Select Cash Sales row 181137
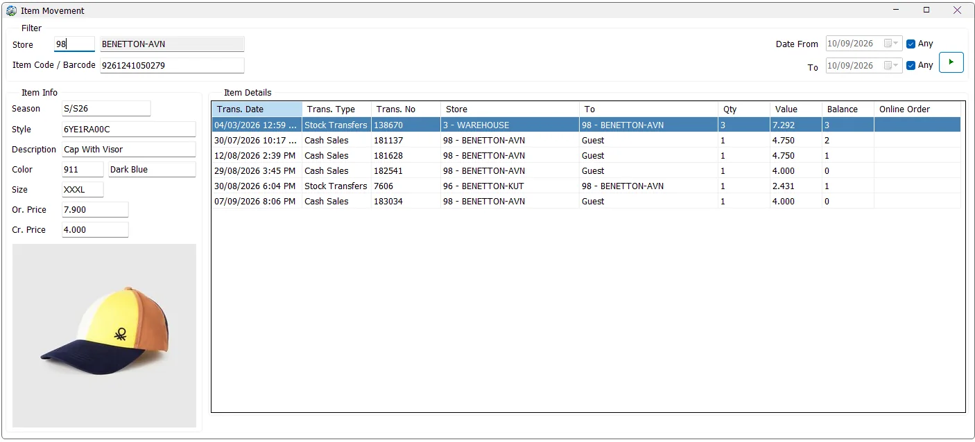Screen dimensions: 975x442 [x=586, y=141]
